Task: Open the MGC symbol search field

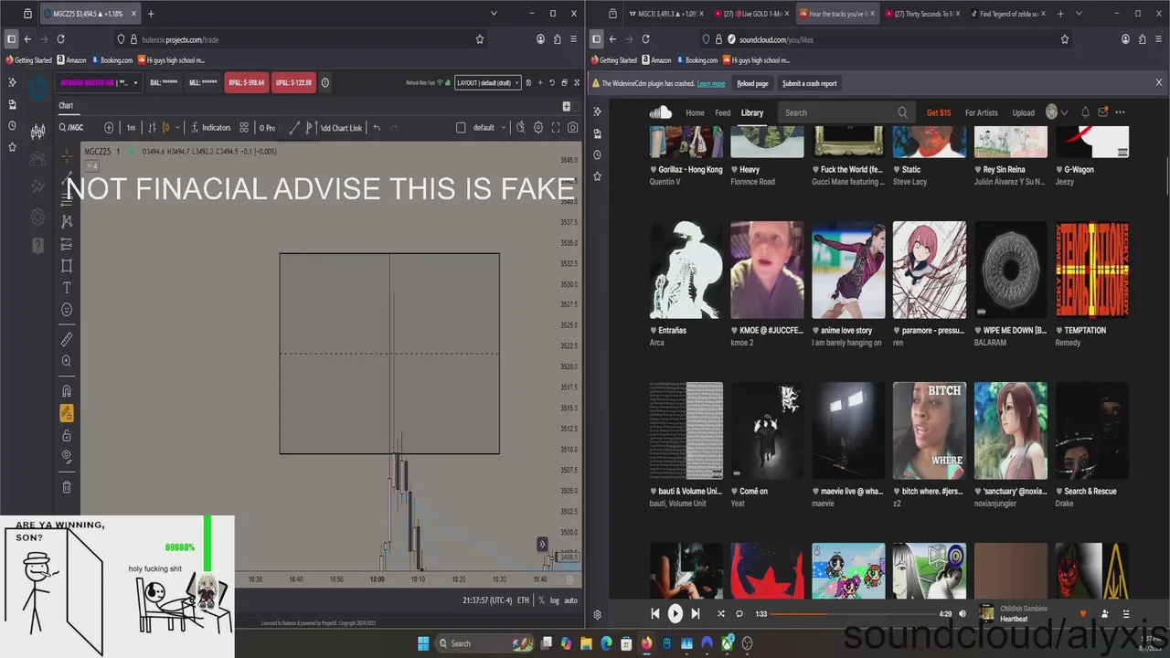Action: click(71, 128)
